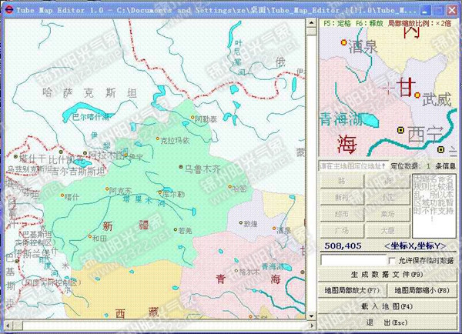The image size is (462, 334).
Task: Click the 武威 marker in the zoom preview
Action: [x=417, y=95]
